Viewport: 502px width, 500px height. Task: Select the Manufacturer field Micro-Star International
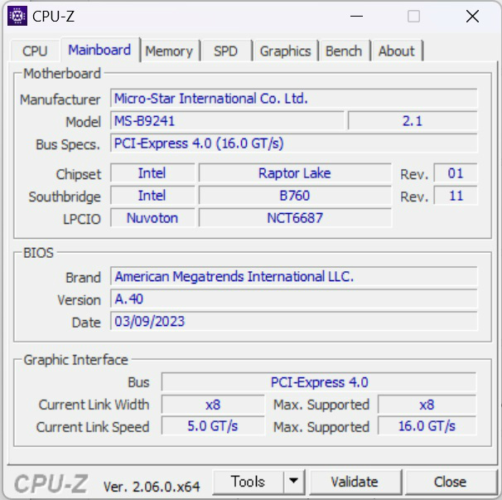pyautogui.click(x=293, y=99)
